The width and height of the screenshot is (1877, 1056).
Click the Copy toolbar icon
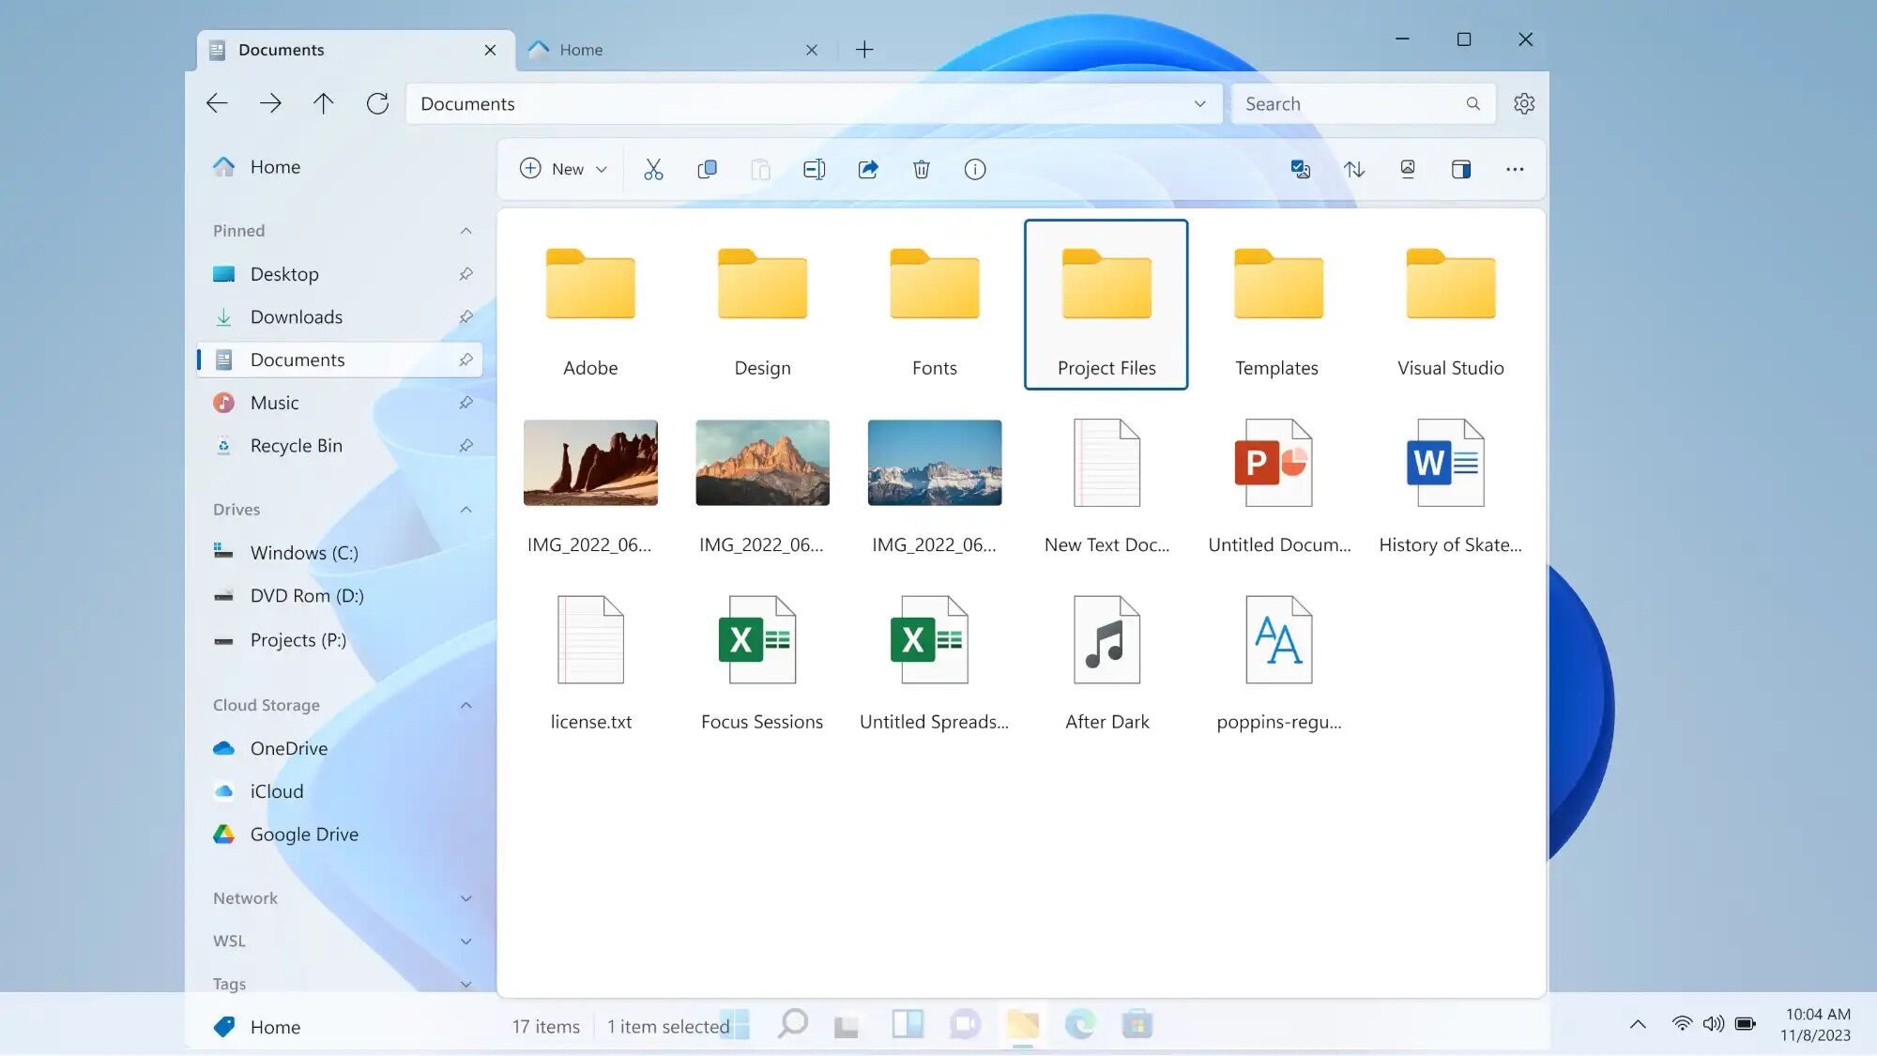[x=707, y=169]
